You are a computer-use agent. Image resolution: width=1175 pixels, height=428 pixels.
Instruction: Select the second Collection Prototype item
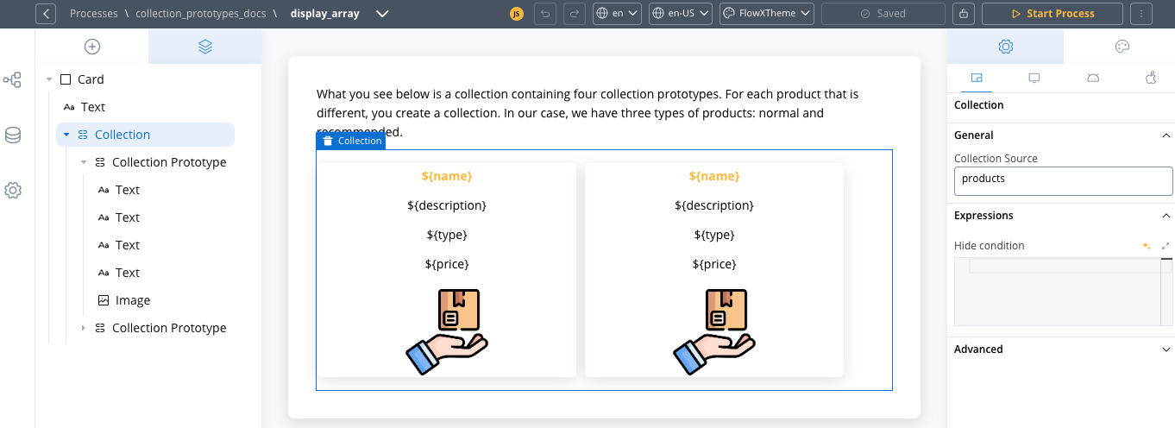169,328
